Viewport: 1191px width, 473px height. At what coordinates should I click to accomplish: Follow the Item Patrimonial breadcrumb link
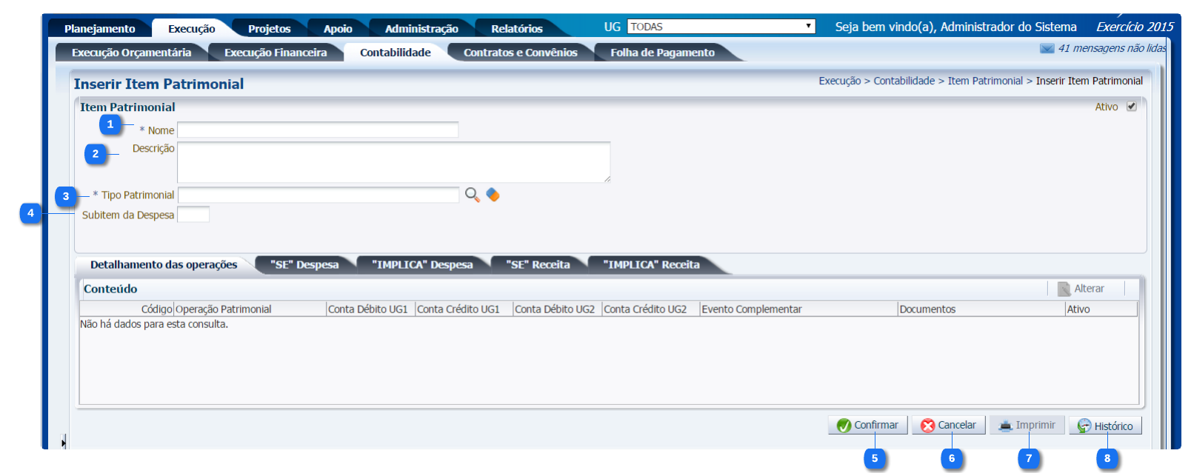(984, 81)
